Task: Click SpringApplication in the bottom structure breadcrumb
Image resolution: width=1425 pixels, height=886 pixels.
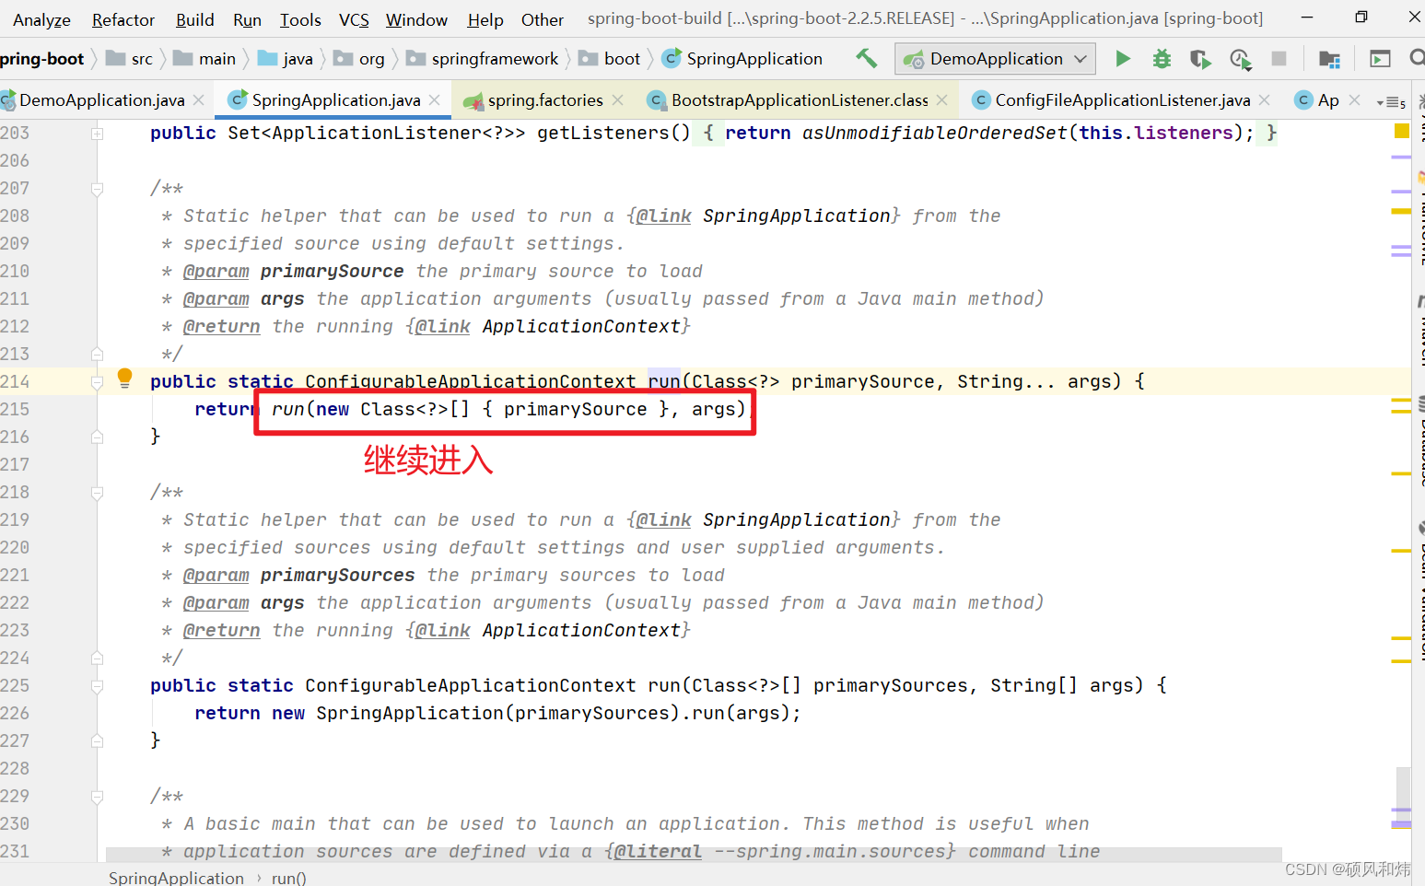Action: click(176, 878)
